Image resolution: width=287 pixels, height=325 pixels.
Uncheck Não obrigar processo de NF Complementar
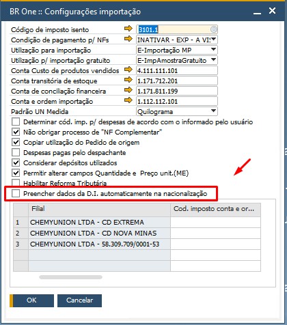(x=16, y=132)
